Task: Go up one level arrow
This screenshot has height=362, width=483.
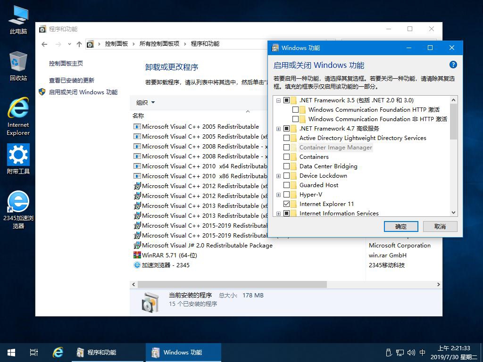Action: (79, 44)
